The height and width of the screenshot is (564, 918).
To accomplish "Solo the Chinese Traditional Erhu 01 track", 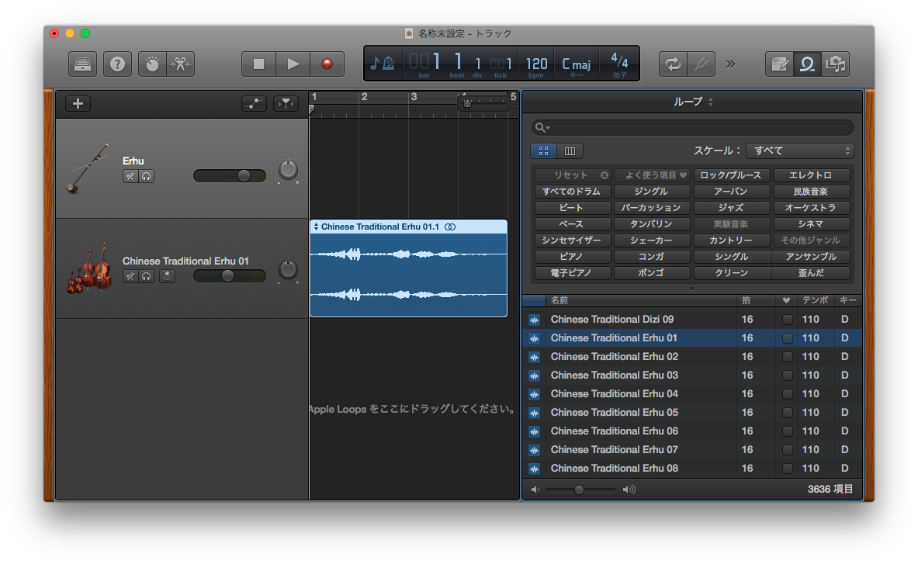I will click(x=147, y=275).
